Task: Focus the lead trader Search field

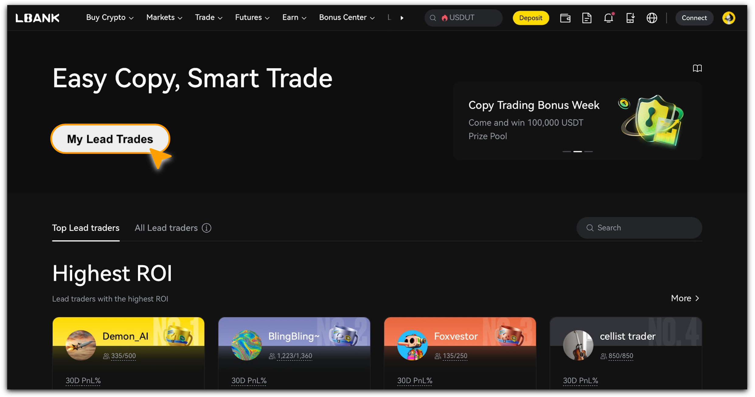Action: 639,228
